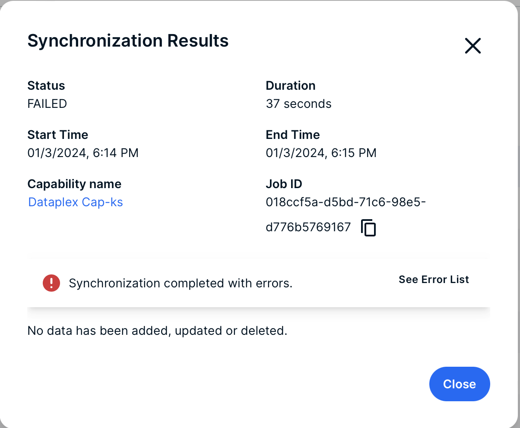Click the 'Synchronization completed with errors' message
The width and height of the screenshot is (520, 428).
click(181, 283)
